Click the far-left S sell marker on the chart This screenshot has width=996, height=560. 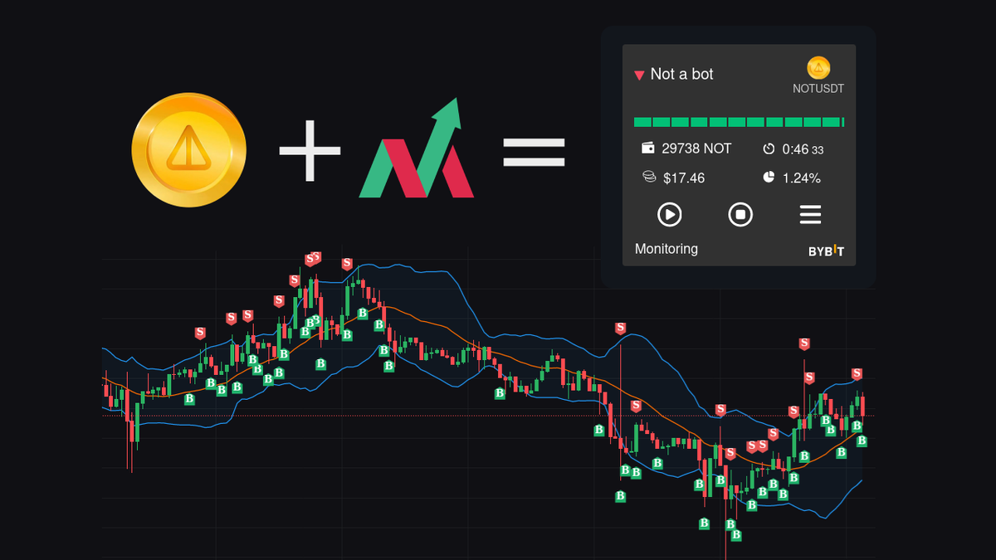199,333
